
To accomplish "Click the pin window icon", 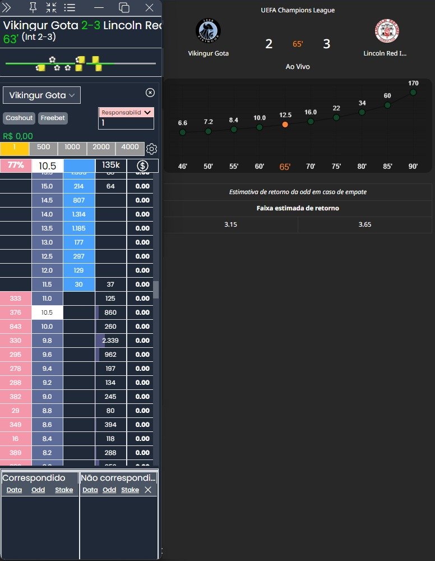I will click(x=33, y=7).
